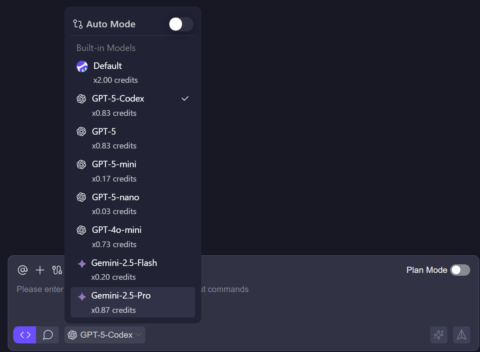Click the plug tools connector icon
Screen dimensions: 480x352
[57, 270]
